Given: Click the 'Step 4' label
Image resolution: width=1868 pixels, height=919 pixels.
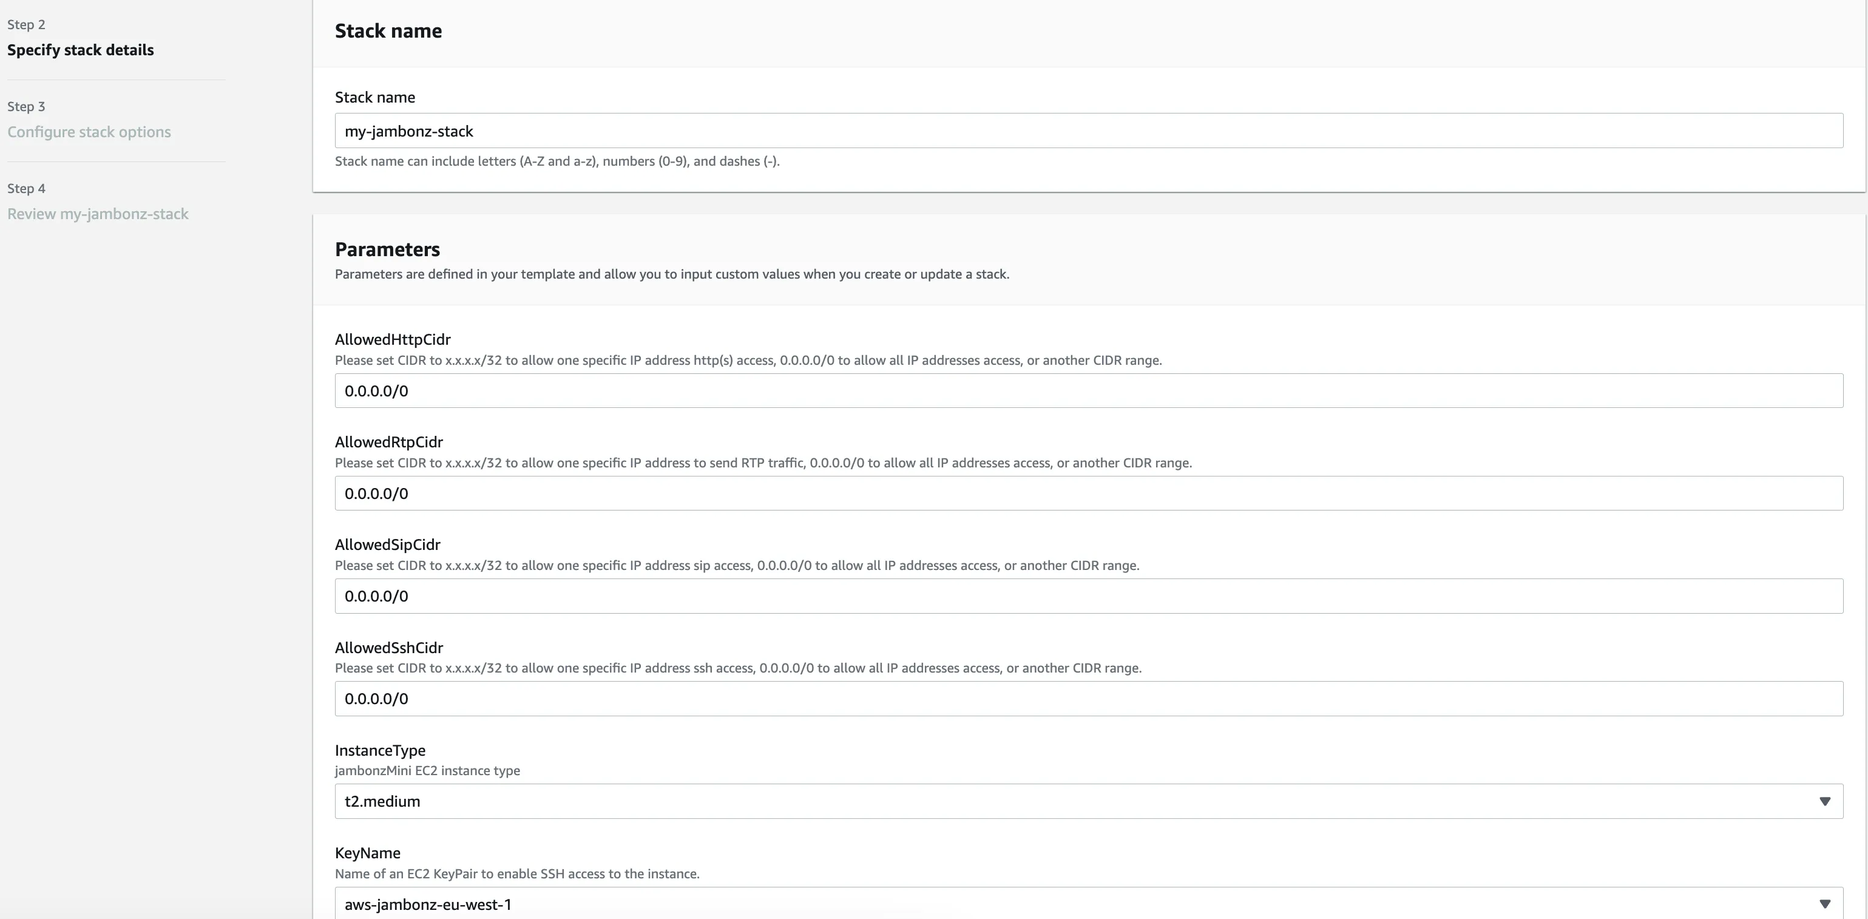Looking at the screenshot, I should click(x=26, y=189).
